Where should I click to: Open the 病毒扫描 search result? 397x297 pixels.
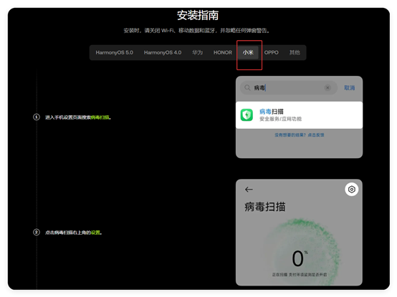tap(299, 115)
